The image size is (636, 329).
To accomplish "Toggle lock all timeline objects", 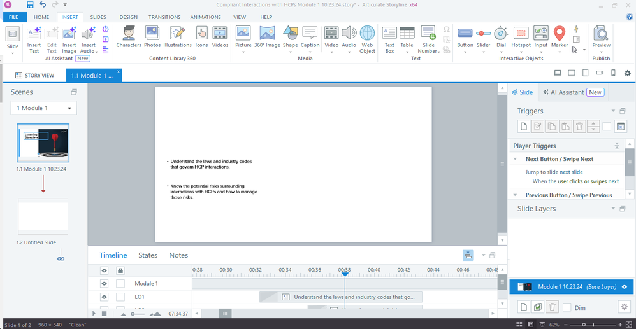I will coord(120,270).
